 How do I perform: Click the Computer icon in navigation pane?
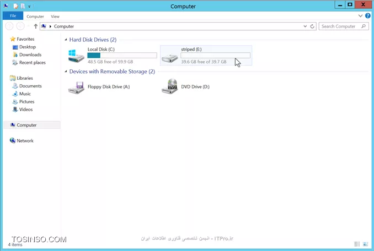13,125
